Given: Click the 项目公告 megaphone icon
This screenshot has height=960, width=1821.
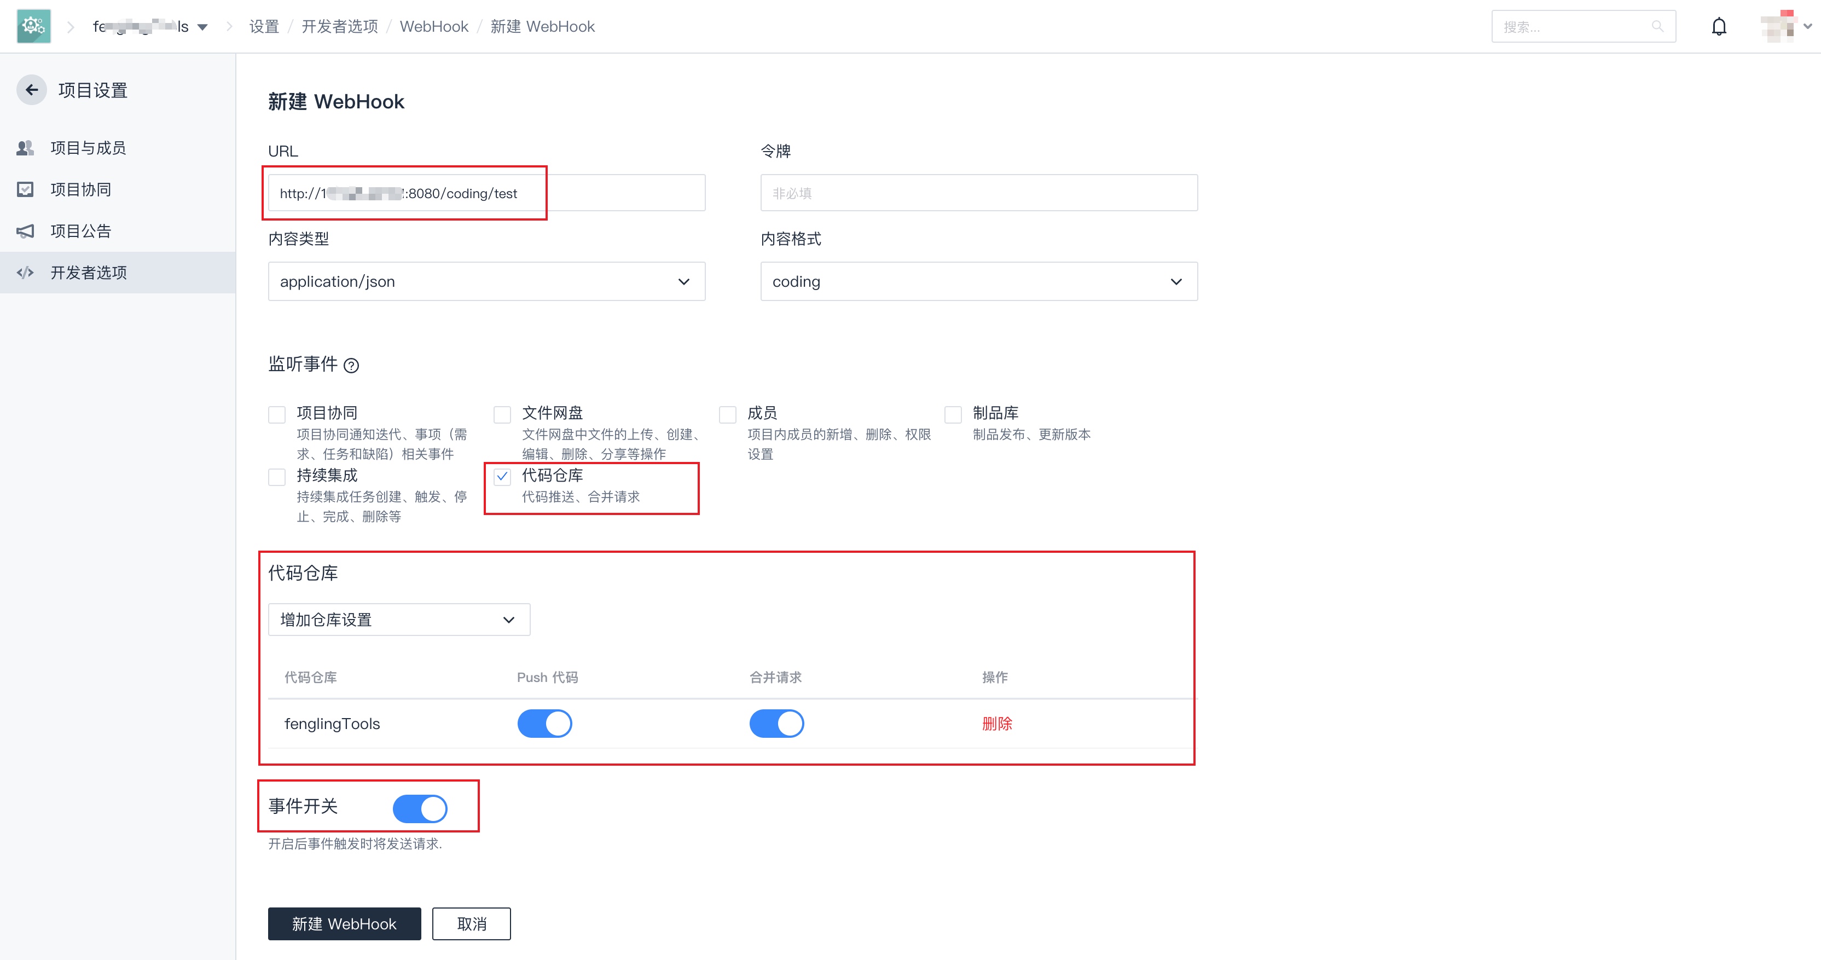Looking at the screenshot, I should [26, 231].
